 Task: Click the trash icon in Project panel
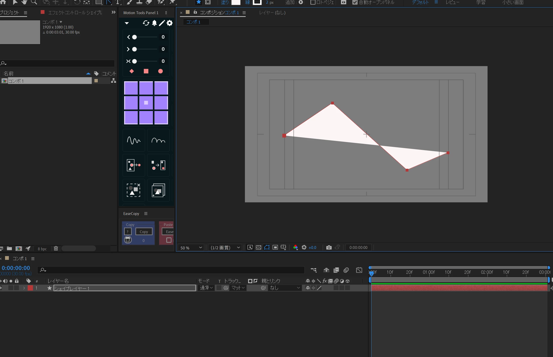point(56,249)
